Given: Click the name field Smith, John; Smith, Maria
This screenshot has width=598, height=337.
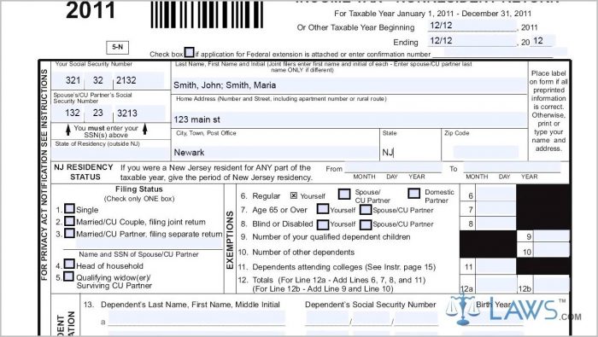Looking at the screenshot, I should pyautogui.click(x=349, y=85).
